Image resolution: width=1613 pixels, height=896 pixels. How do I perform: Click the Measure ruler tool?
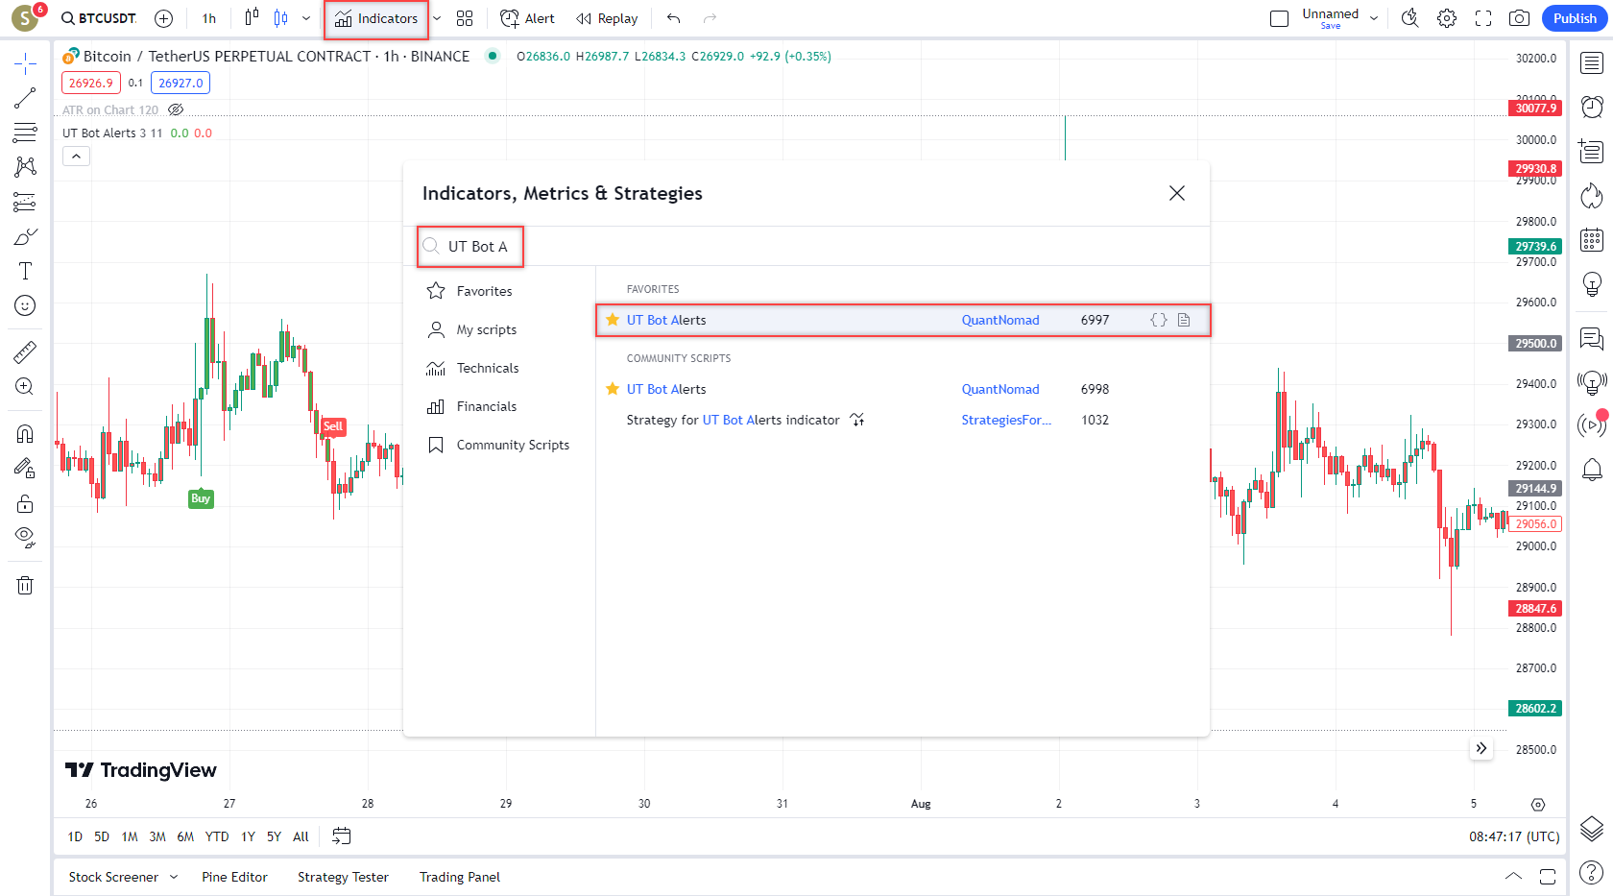click(x=25, y=352)
